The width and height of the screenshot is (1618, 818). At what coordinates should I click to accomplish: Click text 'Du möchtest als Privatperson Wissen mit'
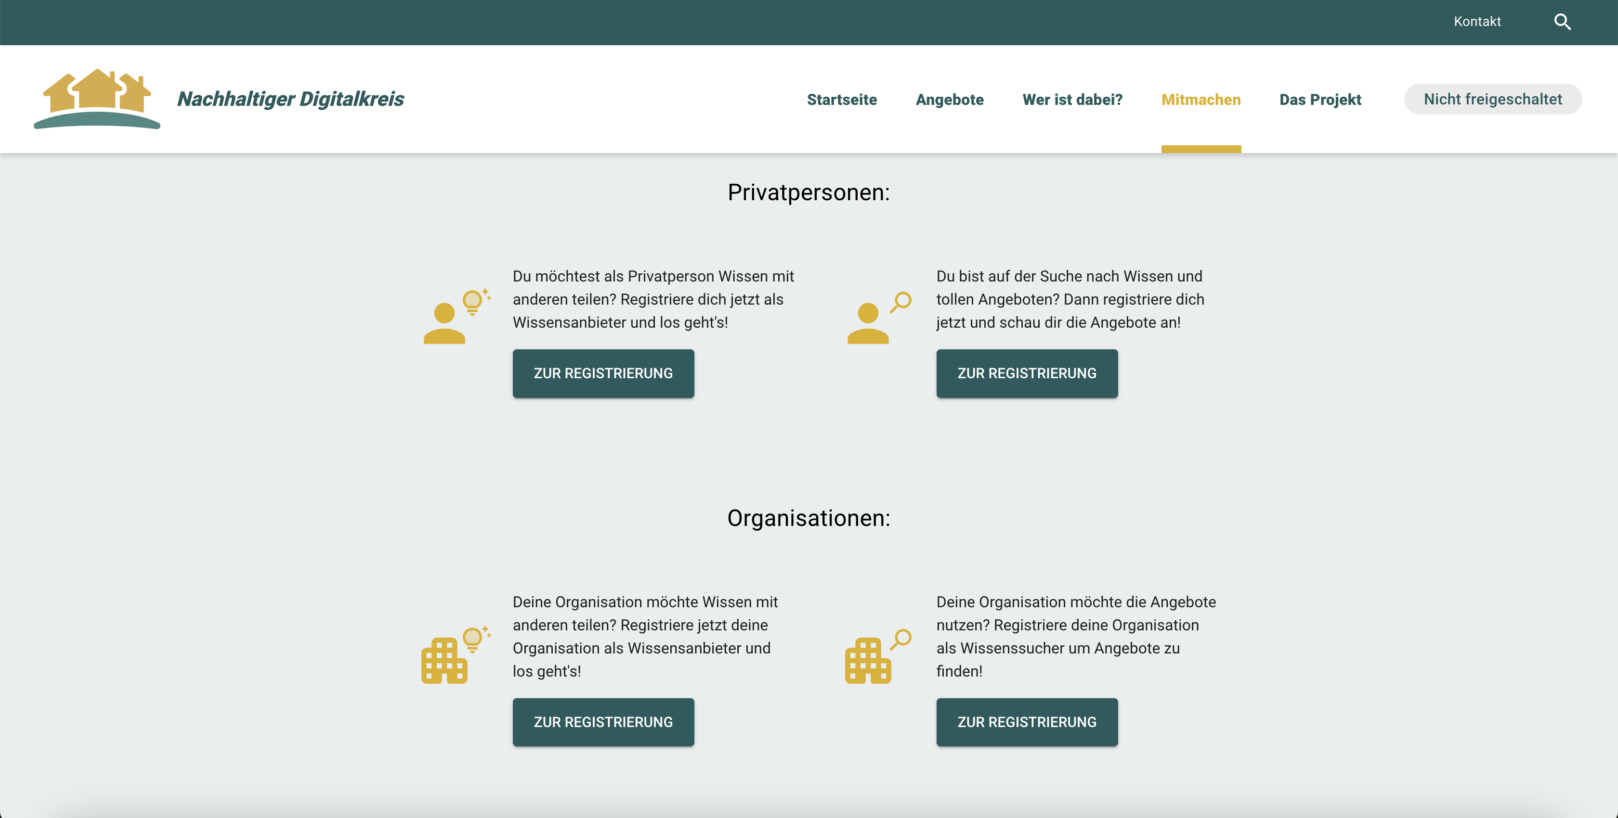click(x=653, y=276)
